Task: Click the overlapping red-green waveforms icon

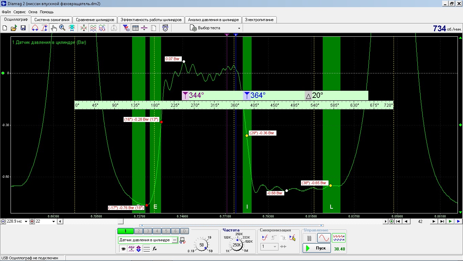Action: coord(84,28)
